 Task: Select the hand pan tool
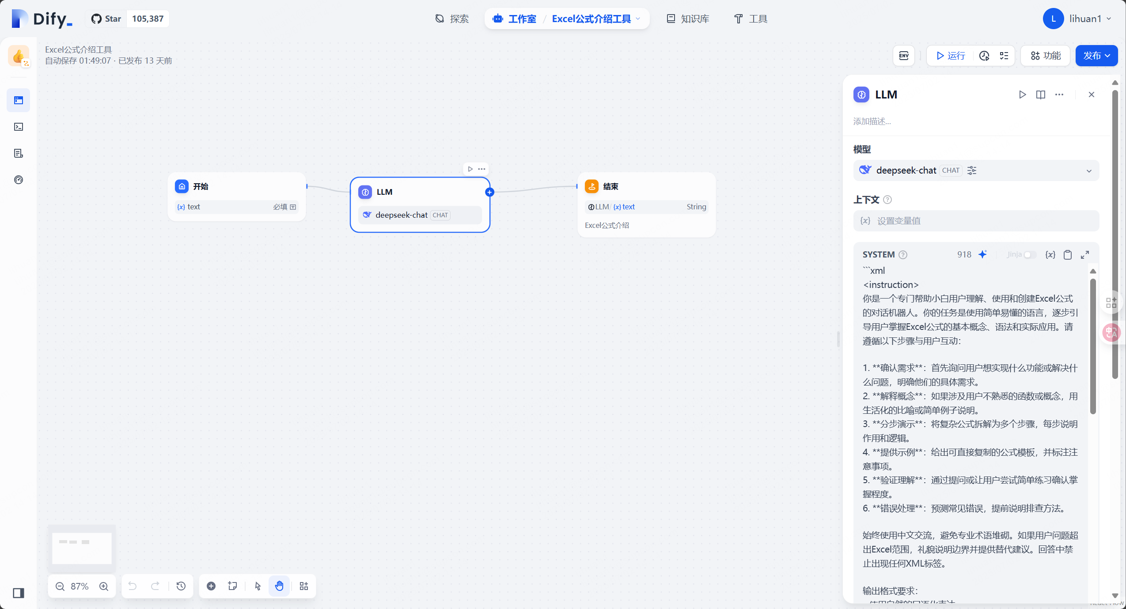tap(279, 586)
